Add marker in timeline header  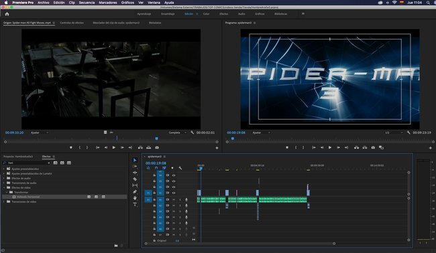pyautogui.click(x=172, y=168)
